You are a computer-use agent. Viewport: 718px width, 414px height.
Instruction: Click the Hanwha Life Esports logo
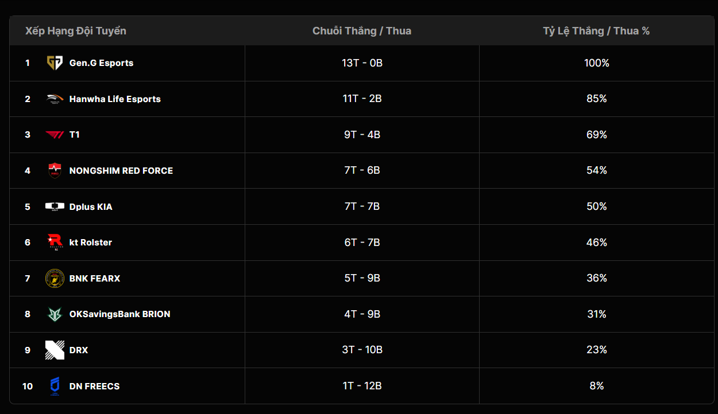[55, 99]
